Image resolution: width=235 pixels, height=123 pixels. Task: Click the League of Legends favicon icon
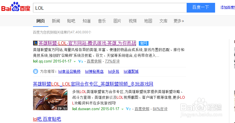click(x=35, y=43)
